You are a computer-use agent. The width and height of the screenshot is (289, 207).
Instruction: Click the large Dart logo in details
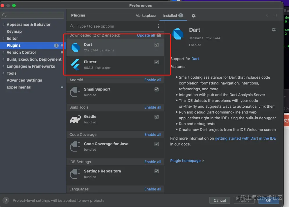point(178,34)
